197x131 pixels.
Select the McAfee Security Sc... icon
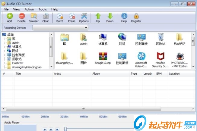coord(160,56)
